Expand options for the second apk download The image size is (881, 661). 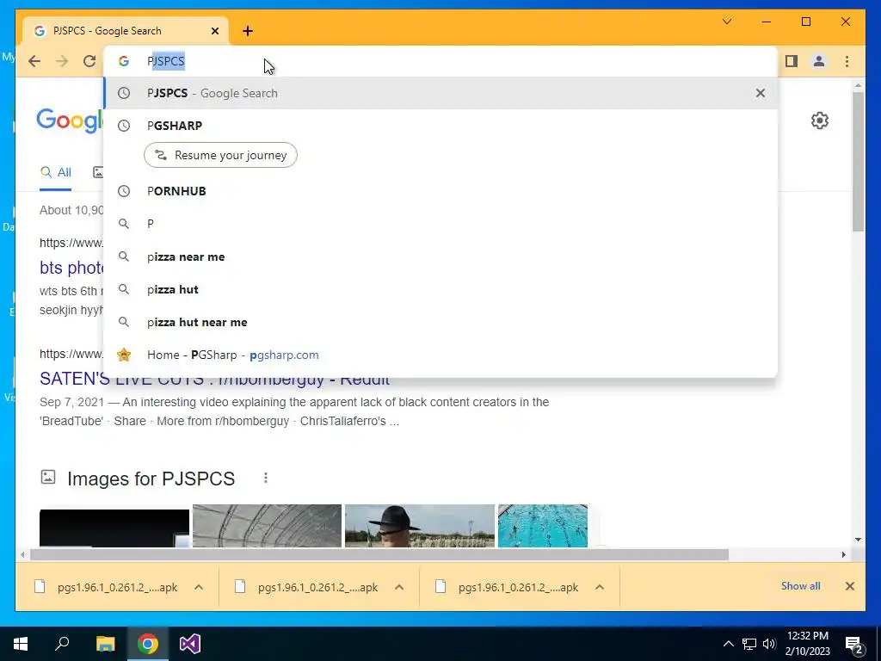click(x=399, y=587)
